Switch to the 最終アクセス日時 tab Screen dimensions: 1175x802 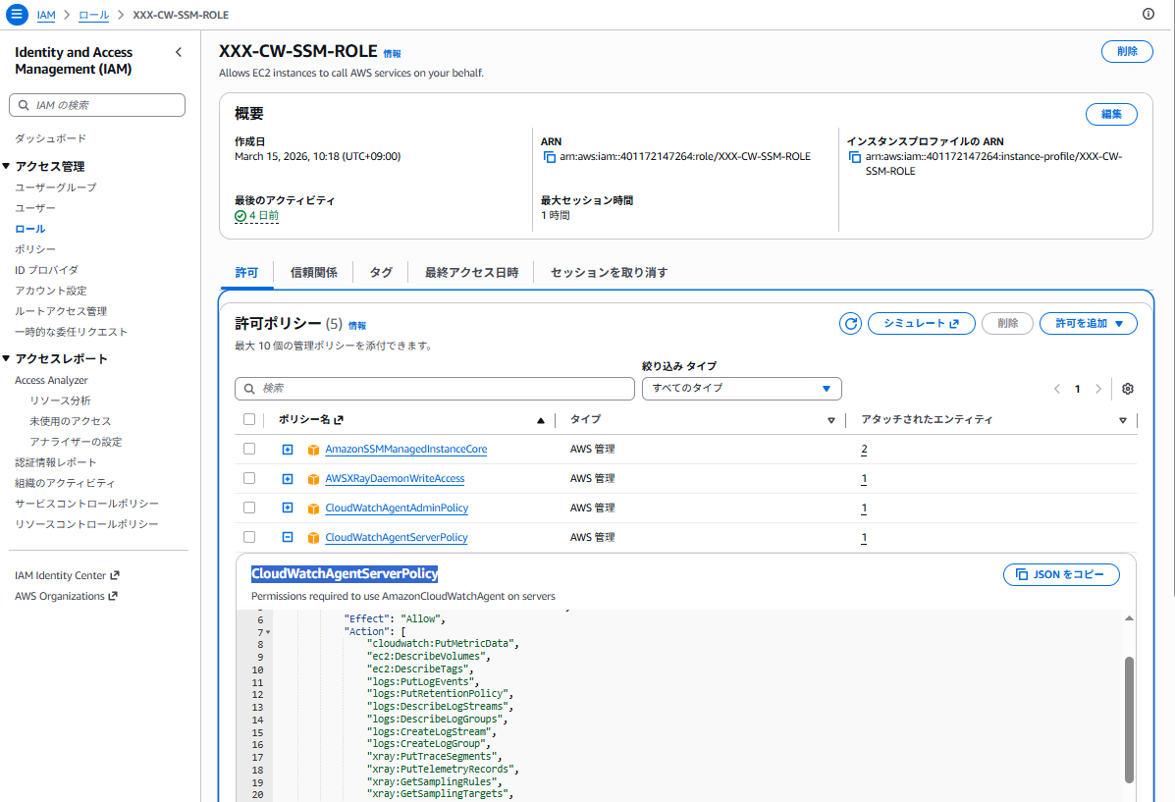click(471, 273)
